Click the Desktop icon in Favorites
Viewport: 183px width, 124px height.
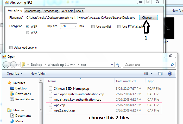point(12,88)
